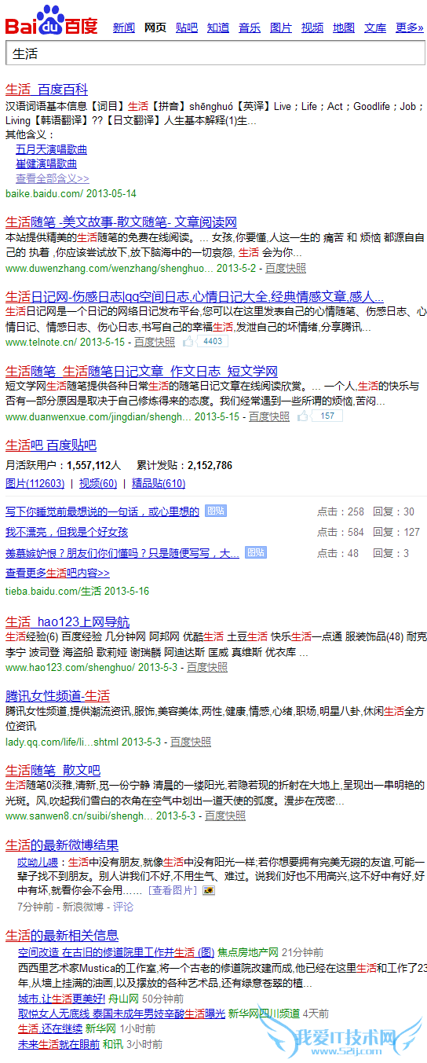Image resolution: width=427 pixels, height=1063 pixels.
Task: Open news 生活,还在继续
Action: pos(50,1028)
